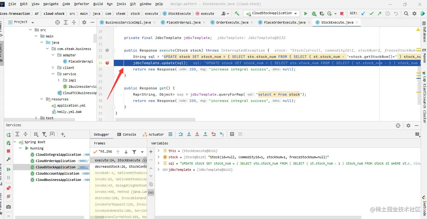This screenshot has width=427, height=219.
Task: Toggle the Services filter funnel icon
Action: (x=44, y=134)
